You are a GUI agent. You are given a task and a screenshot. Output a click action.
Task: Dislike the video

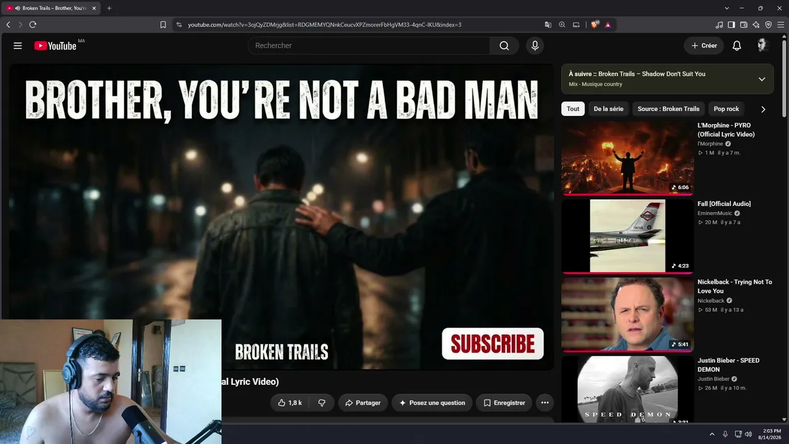pyautogui.click(x=322, y=403)
